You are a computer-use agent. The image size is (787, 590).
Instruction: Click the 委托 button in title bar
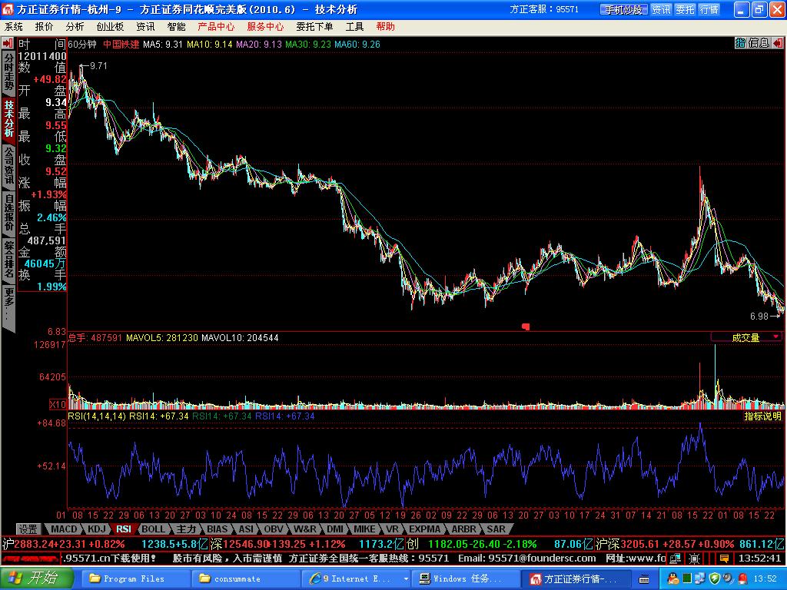[685, 9]
